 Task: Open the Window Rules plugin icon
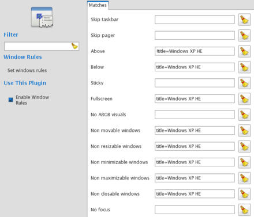pyautogui.click(x=42, y=17)
